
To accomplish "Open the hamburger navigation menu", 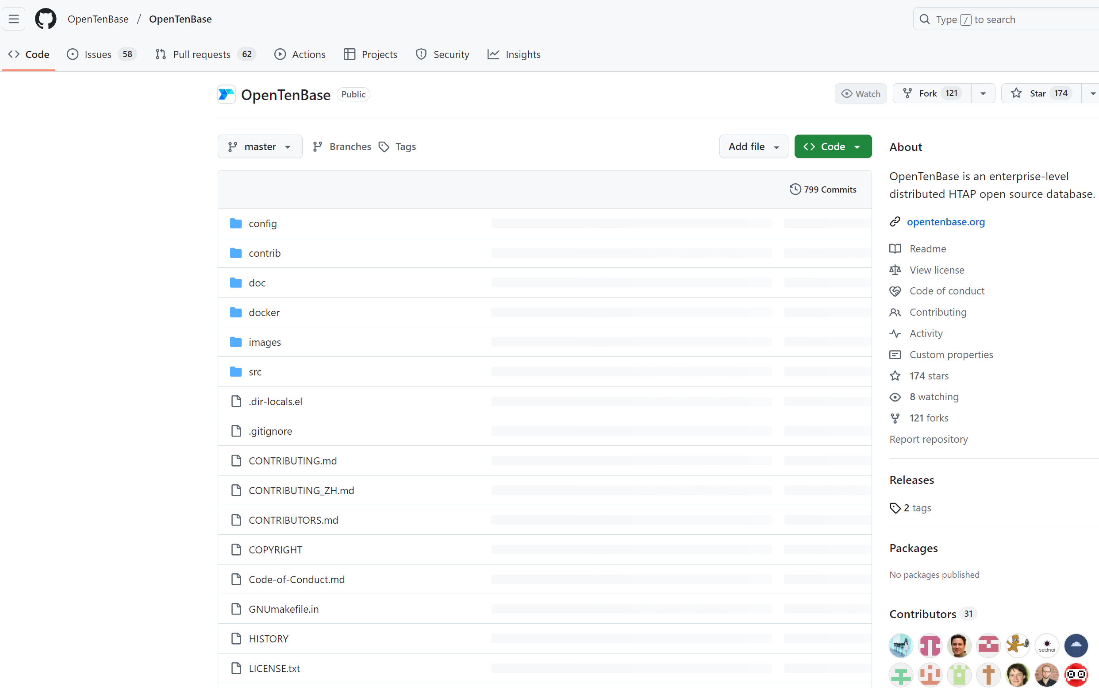I will click(x=14, y=19).
